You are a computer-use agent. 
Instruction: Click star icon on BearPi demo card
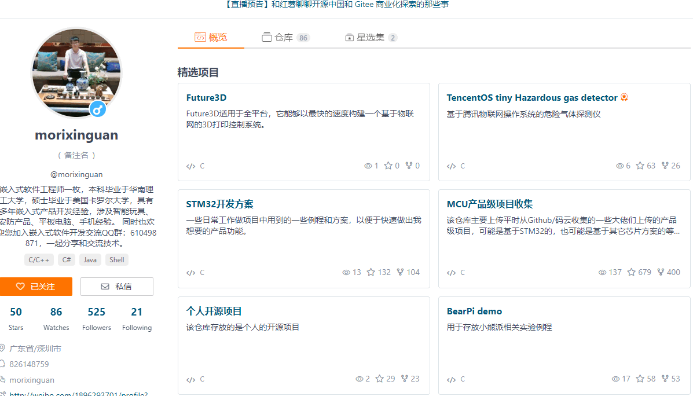point(640,379)
